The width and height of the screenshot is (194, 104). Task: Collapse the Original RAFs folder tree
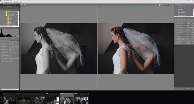tap(5, 16)
